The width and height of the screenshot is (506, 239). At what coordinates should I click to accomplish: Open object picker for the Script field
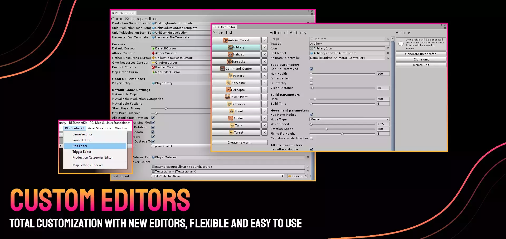point(388,39)
